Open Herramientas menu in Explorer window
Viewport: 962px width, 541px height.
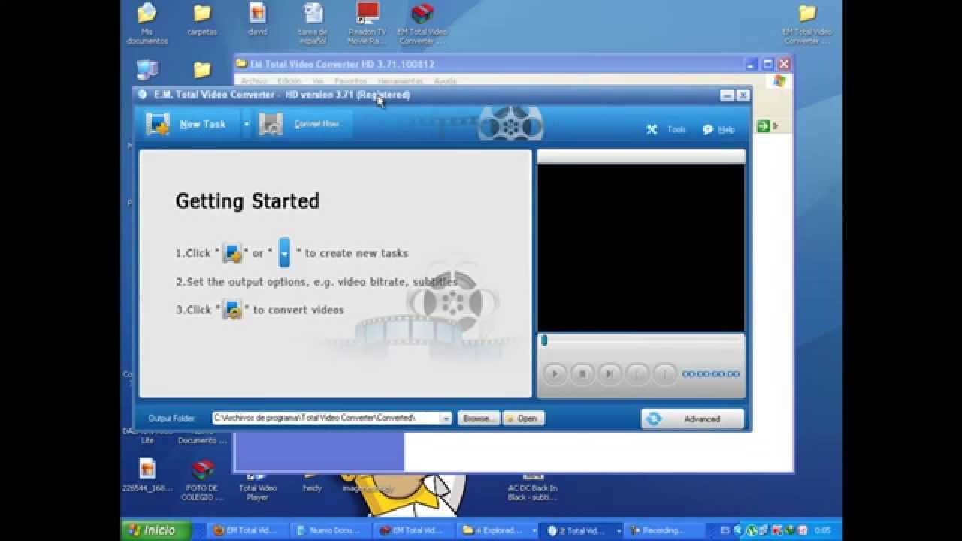[x=400, y=80]
